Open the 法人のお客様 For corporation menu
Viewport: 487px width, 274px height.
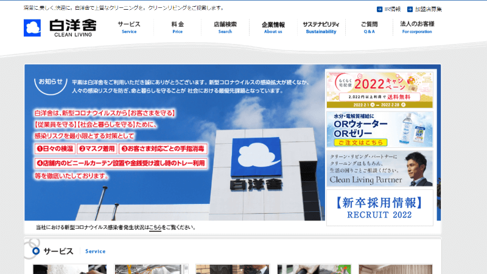pos(417,27)
